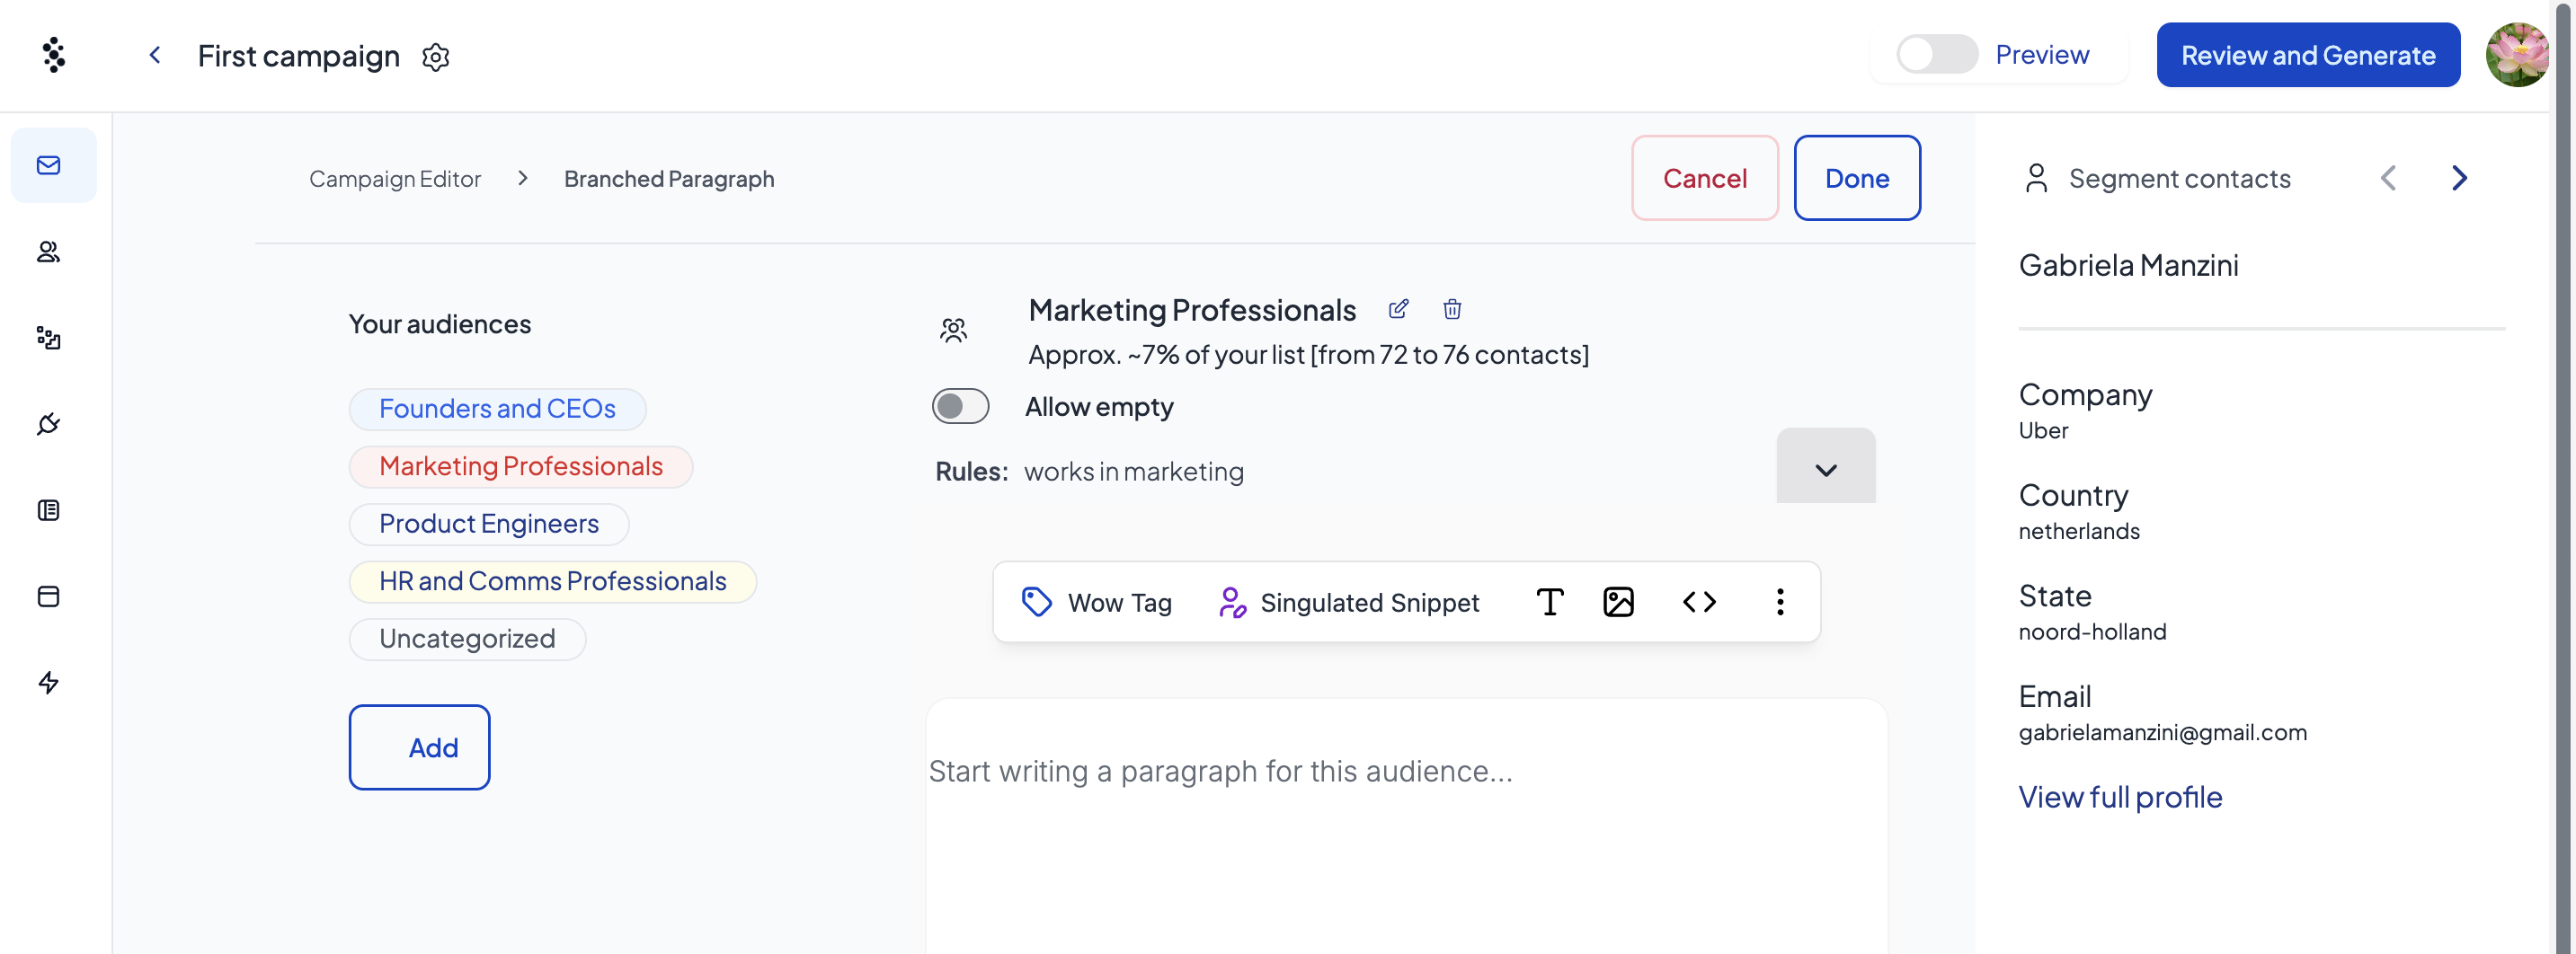Cancel the branched paragraph edit
This screenshot has width=2576, height=954.
[x=1704, y=178]
